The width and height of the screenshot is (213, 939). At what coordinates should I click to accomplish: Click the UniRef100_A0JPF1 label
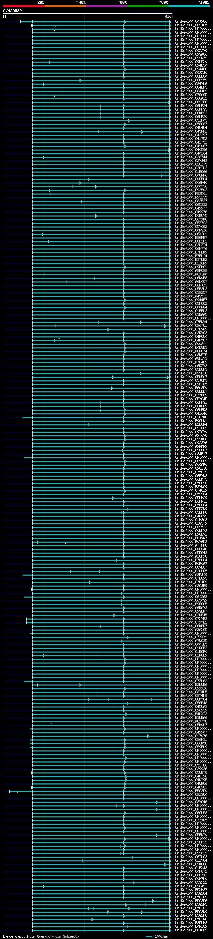[191, 930]
